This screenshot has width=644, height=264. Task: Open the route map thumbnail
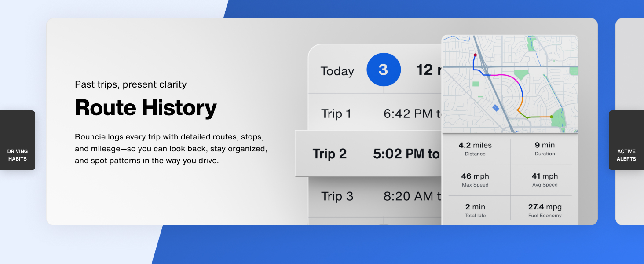tap(510, 84)
